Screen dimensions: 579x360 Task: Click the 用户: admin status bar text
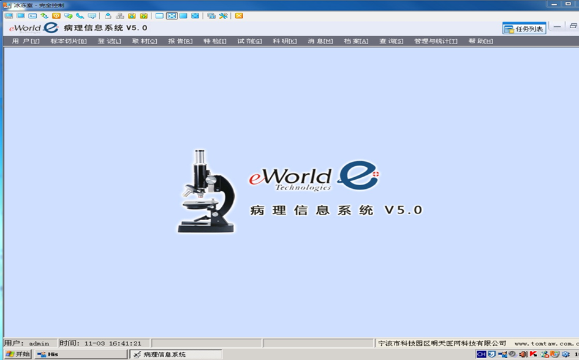[26, 343]
